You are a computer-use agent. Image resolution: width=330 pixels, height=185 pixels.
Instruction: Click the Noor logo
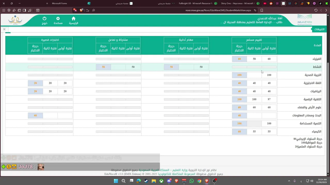(x=15, y=20)
